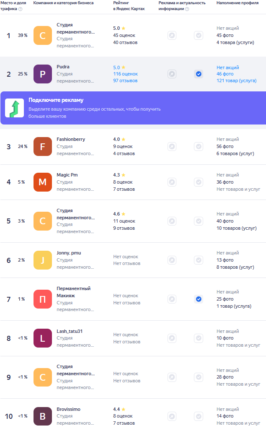Open the «116 оценок» link for Pudra
The width and height of the screenshot is (266, 436).
tap(125, 74)
